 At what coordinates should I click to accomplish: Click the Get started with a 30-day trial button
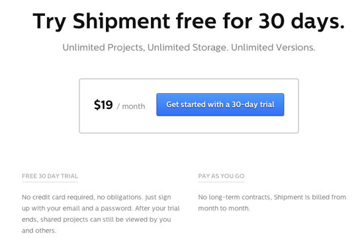220,104
